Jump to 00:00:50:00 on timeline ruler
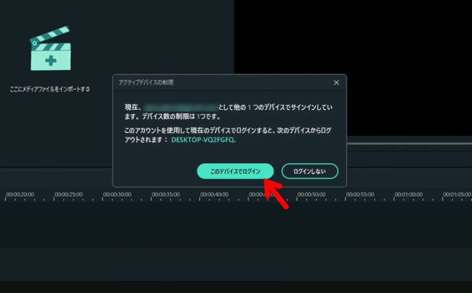472x293 pixels. tap(311, 195)
